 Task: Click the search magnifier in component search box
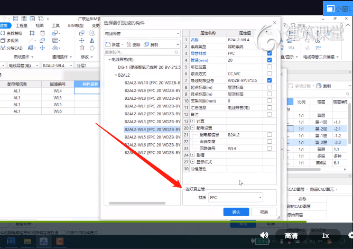[x=176, y=52]
